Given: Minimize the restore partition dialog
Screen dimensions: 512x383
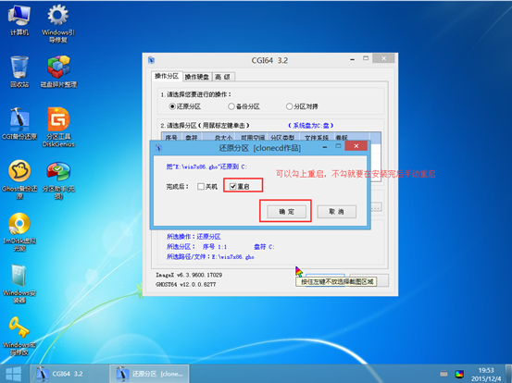Looking at the screenshot, I should (x=325, y=147).
